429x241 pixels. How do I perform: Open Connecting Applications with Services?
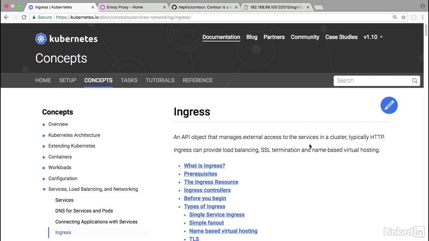[96, 222]
